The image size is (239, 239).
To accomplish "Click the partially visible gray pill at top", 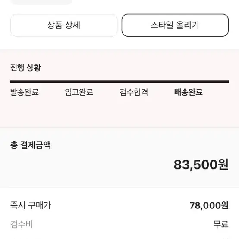I will pos(41,2).
